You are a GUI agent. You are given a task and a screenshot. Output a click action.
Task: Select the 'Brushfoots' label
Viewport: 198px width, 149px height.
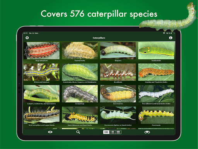click(118, 82)
